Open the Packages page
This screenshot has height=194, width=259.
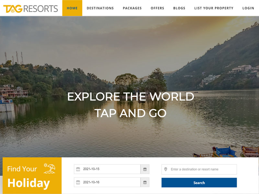pos(132,8)
